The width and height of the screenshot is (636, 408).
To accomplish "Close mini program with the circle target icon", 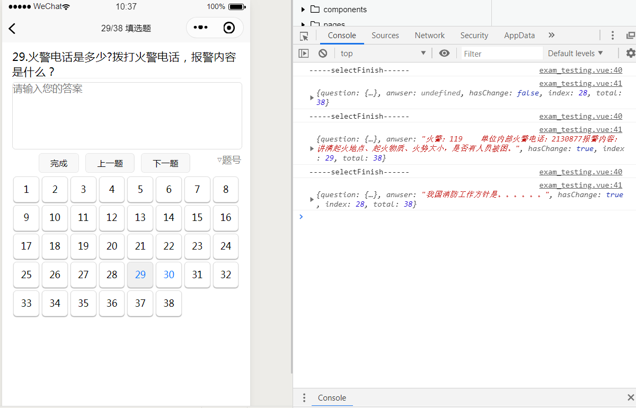I will pyautogui.click(x=229, y=28).
